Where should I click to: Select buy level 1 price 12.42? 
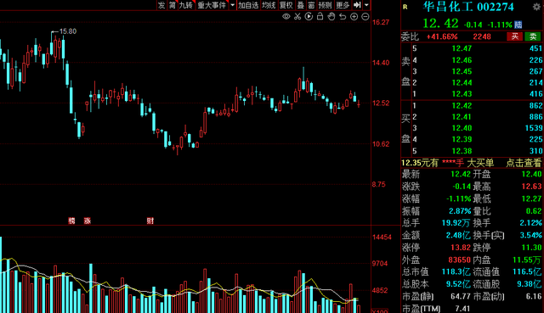tap(462, 105)
